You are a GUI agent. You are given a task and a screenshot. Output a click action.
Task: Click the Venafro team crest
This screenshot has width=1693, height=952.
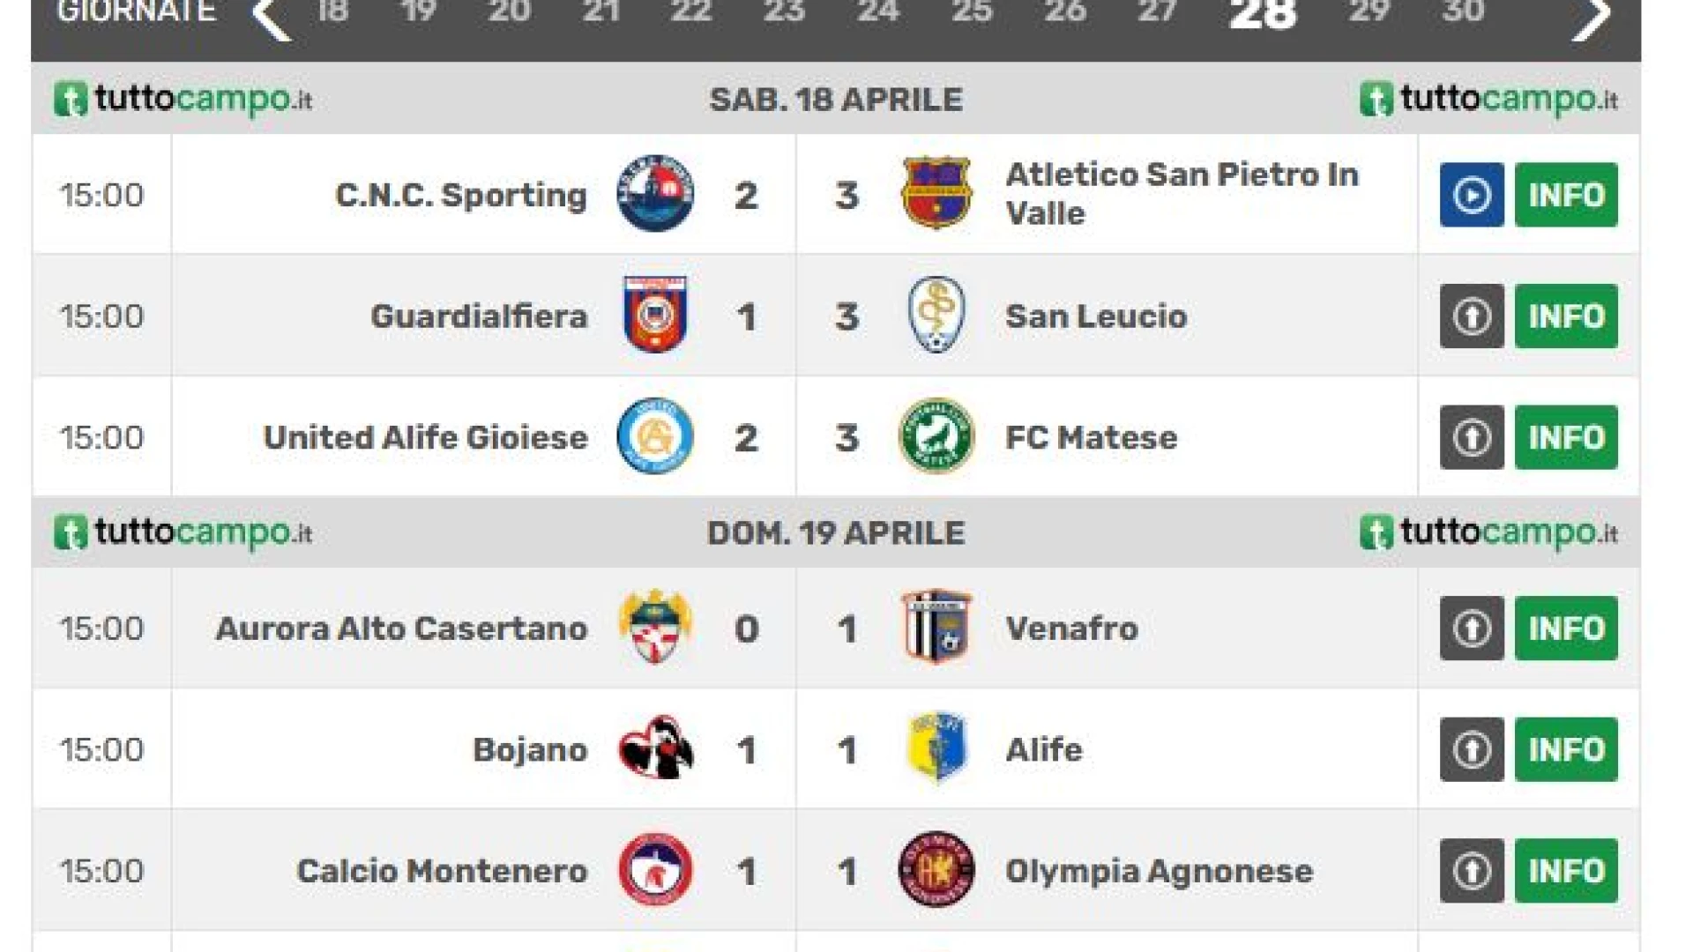point(936,628)
